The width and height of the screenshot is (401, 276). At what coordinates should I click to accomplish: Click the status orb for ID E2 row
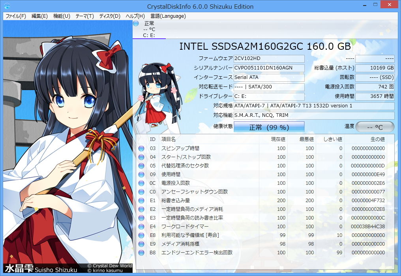141,209
